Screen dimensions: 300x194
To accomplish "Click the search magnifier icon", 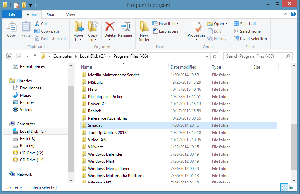I will pos(288,56).
